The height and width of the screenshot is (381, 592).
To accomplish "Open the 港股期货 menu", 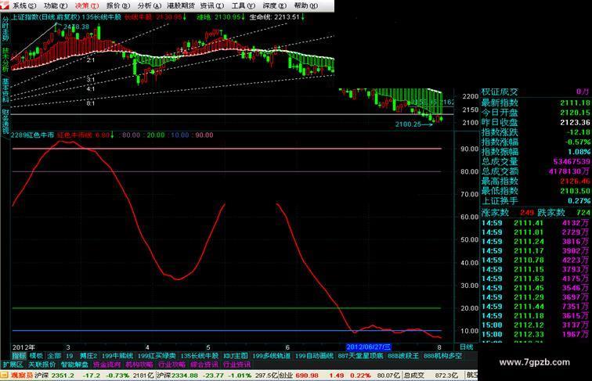I will click(x=181, y=5).
